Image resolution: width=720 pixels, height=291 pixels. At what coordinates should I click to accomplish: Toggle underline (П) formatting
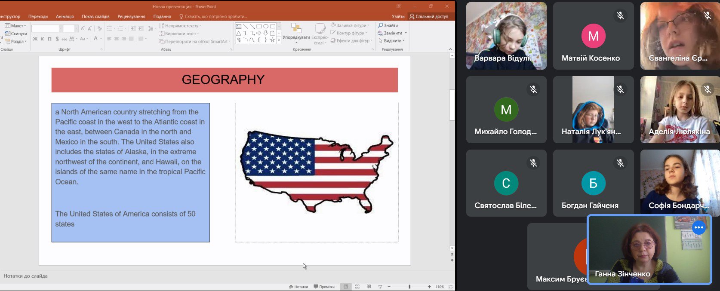coord(49,39)
